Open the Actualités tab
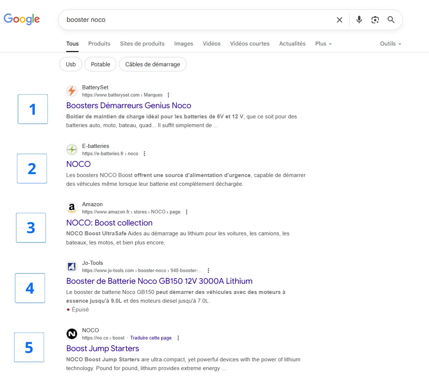The image size is (429, 385). [x=292, y=44]
